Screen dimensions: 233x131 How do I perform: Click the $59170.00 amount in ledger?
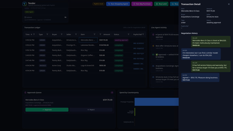coord(103,40)
